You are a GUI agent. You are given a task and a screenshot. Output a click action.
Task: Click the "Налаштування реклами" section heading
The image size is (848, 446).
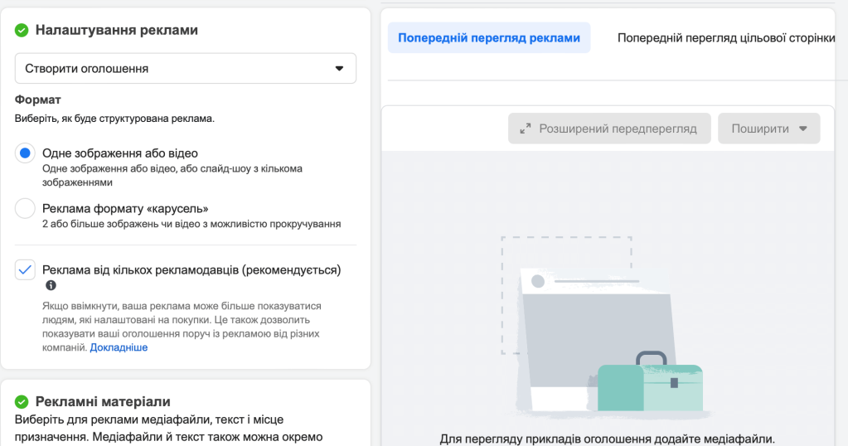(x=117, y=31)
